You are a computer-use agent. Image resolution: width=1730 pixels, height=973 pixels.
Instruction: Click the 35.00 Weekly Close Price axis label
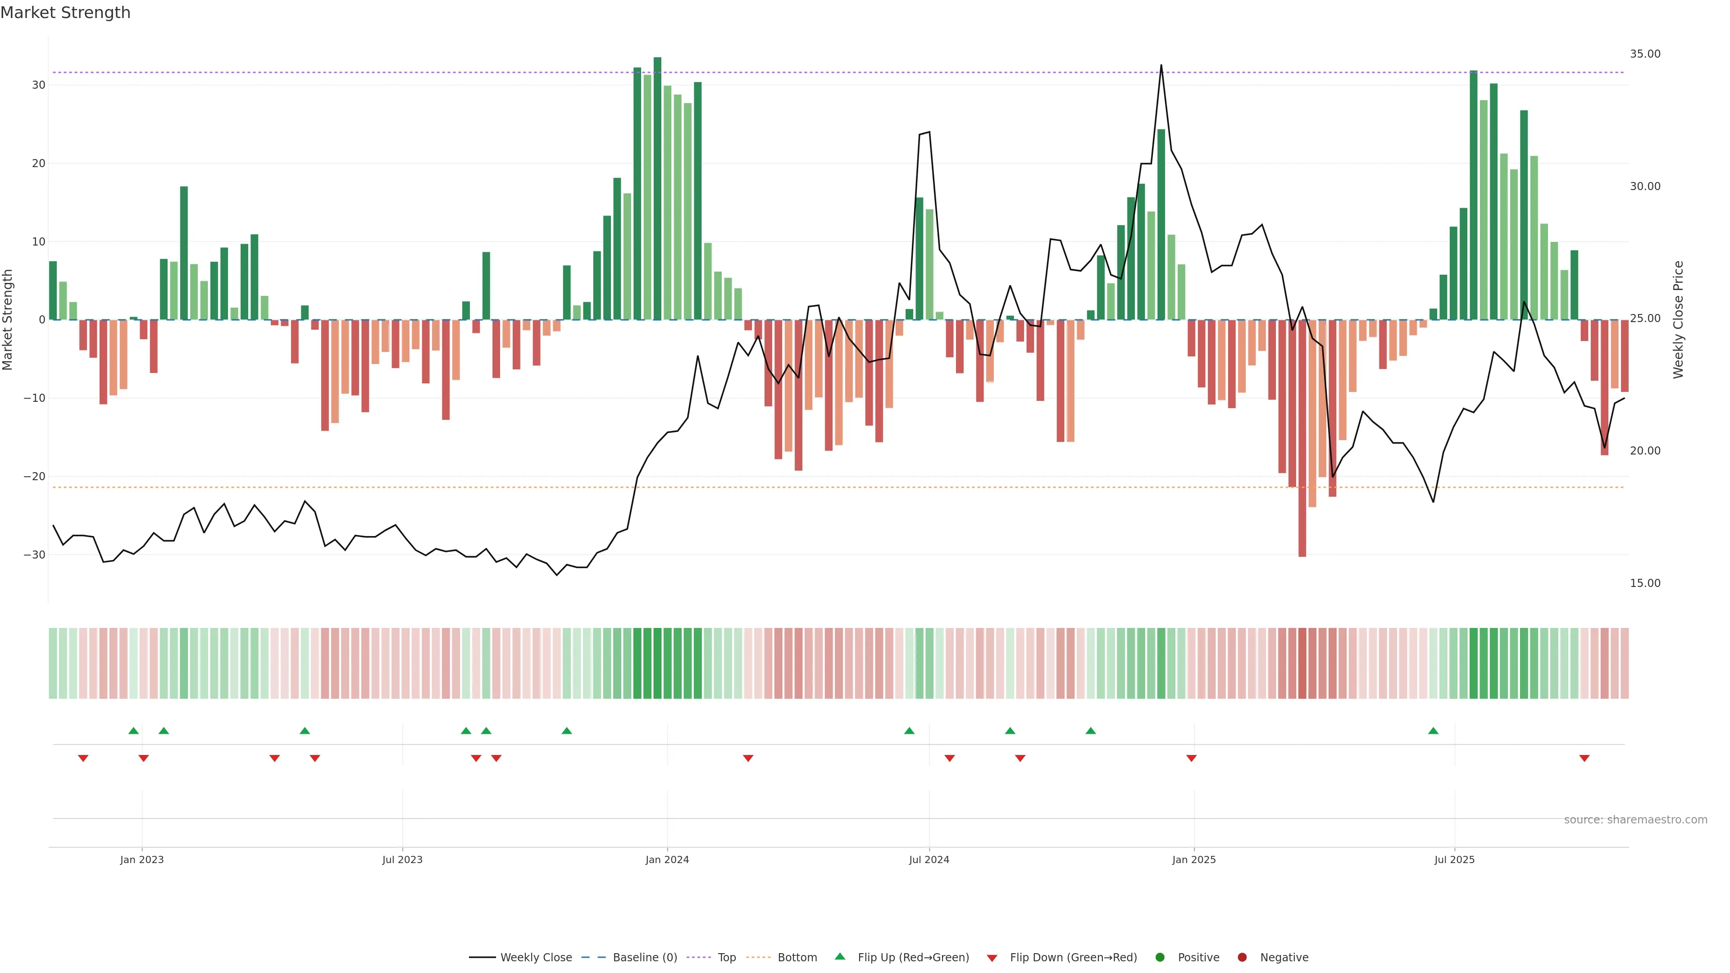pos(1645,54)
